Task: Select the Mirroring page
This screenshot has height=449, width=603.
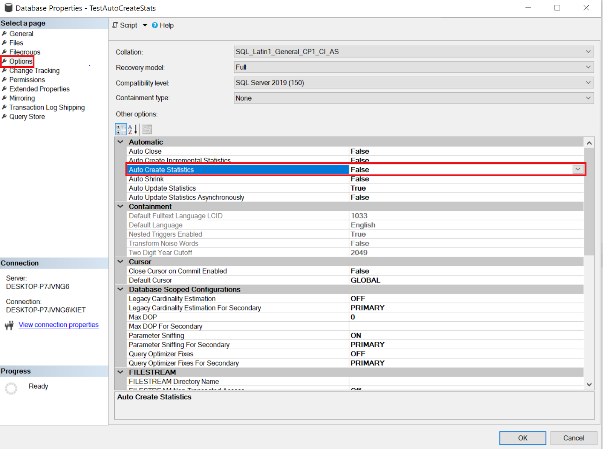Action: [22, 98]
